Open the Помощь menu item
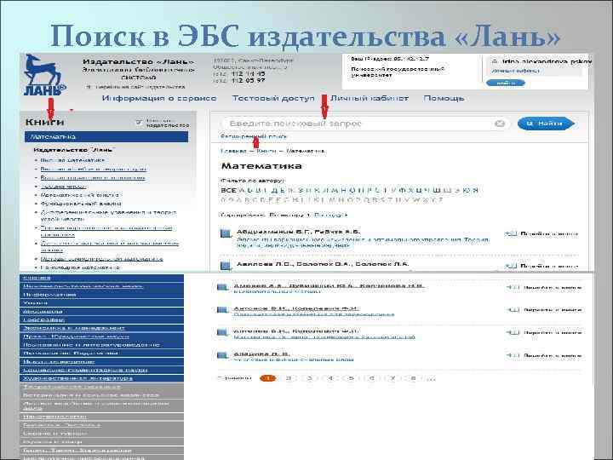This screenshot has width=613, height=460. coord(444,98)
